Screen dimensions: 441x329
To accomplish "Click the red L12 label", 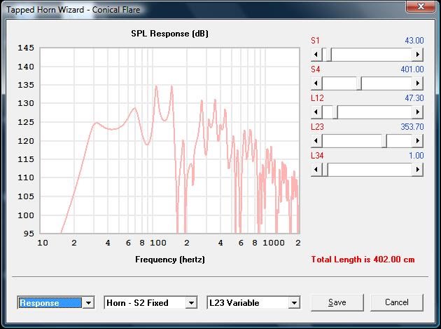I will tap(317, 98).
